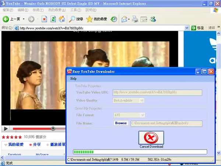Click the Cancel Download button
Viewport: 221px width, 166px height.
click(x=151, y=139)
